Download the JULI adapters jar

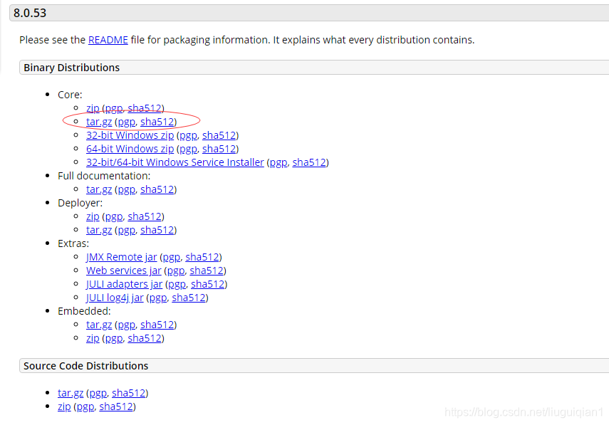coord(124,284)
